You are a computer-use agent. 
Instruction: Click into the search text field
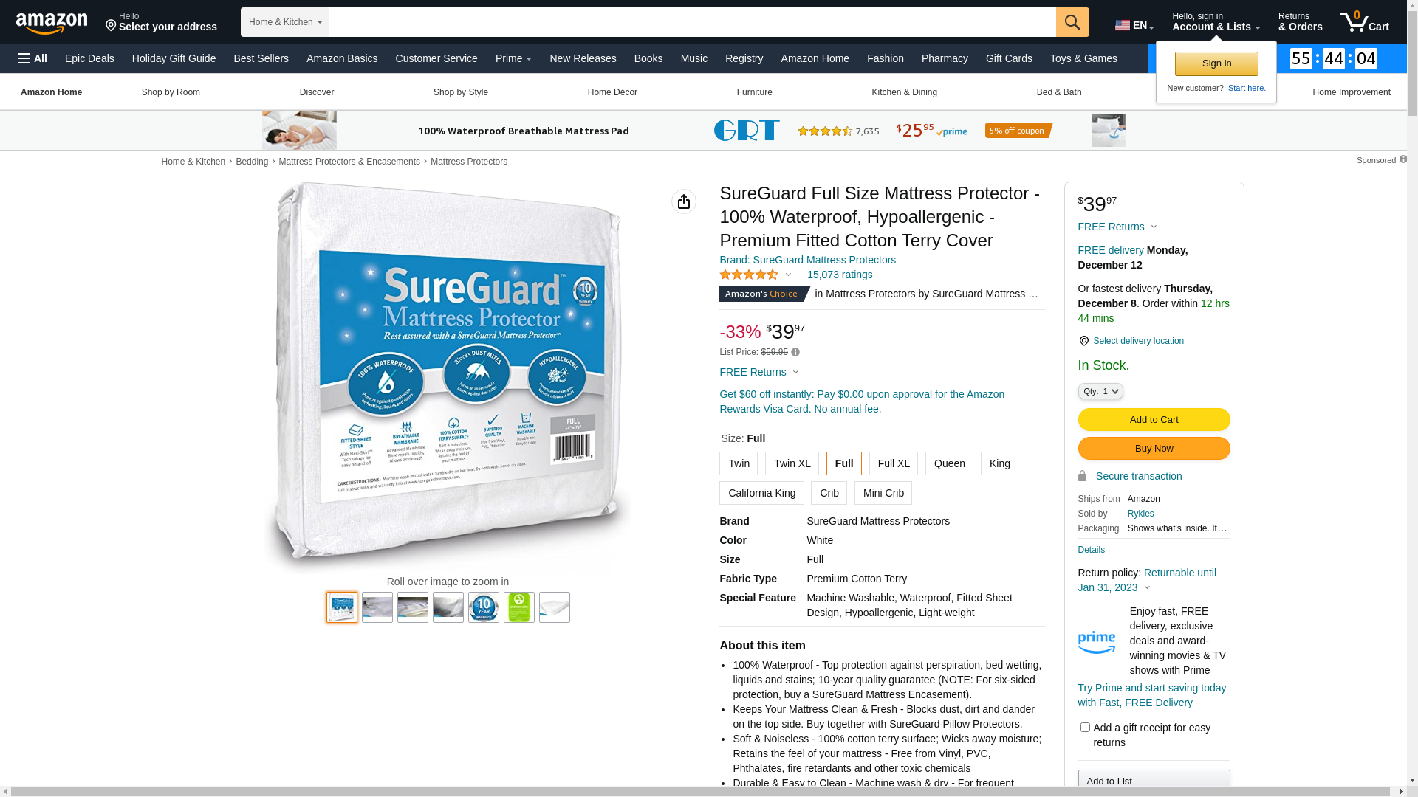(692, 22)
